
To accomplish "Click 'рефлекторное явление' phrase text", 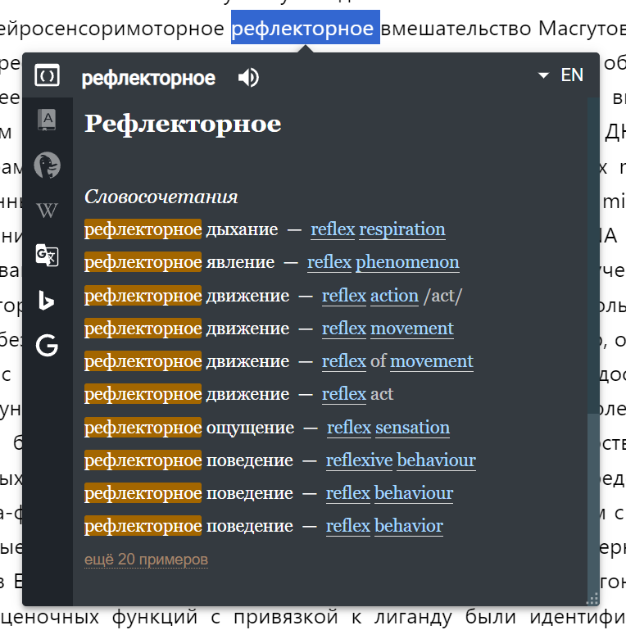I will pyautogui.click(x=179, y=262).
